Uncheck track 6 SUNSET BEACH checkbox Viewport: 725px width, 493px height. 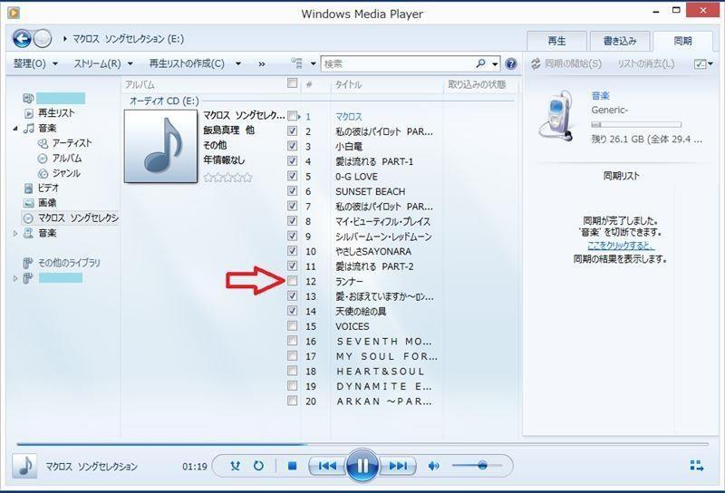click(292, 190)
